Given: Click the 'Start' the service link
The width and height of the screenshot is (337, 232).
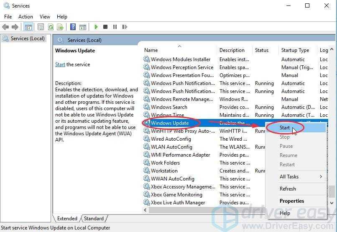Looking at the screenshot, I should [x=60, y=64].
